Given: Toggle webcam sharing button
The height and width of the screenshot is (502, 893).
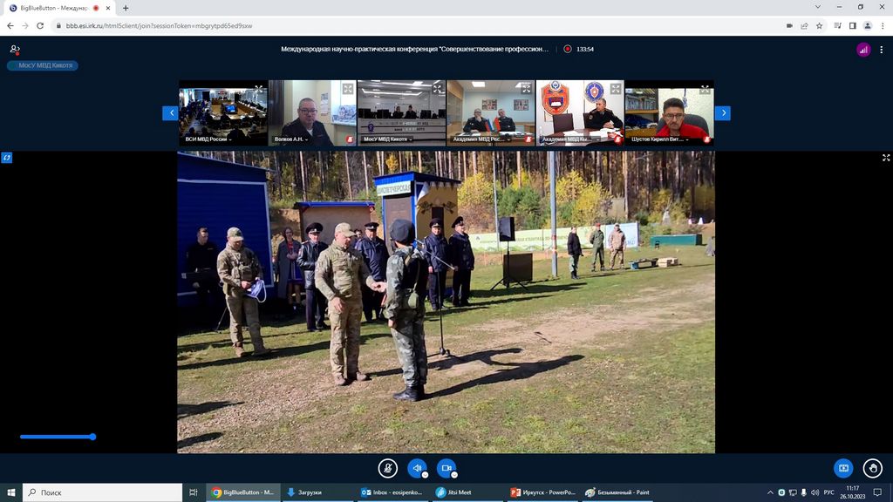Looking at the screenshot, I should 446,468.
